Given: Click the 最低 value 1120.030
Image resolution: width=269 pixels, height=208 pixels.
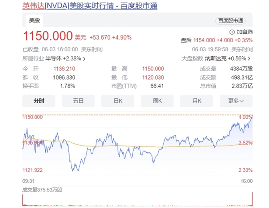Looking at the screenshot, I should (153, 78).
